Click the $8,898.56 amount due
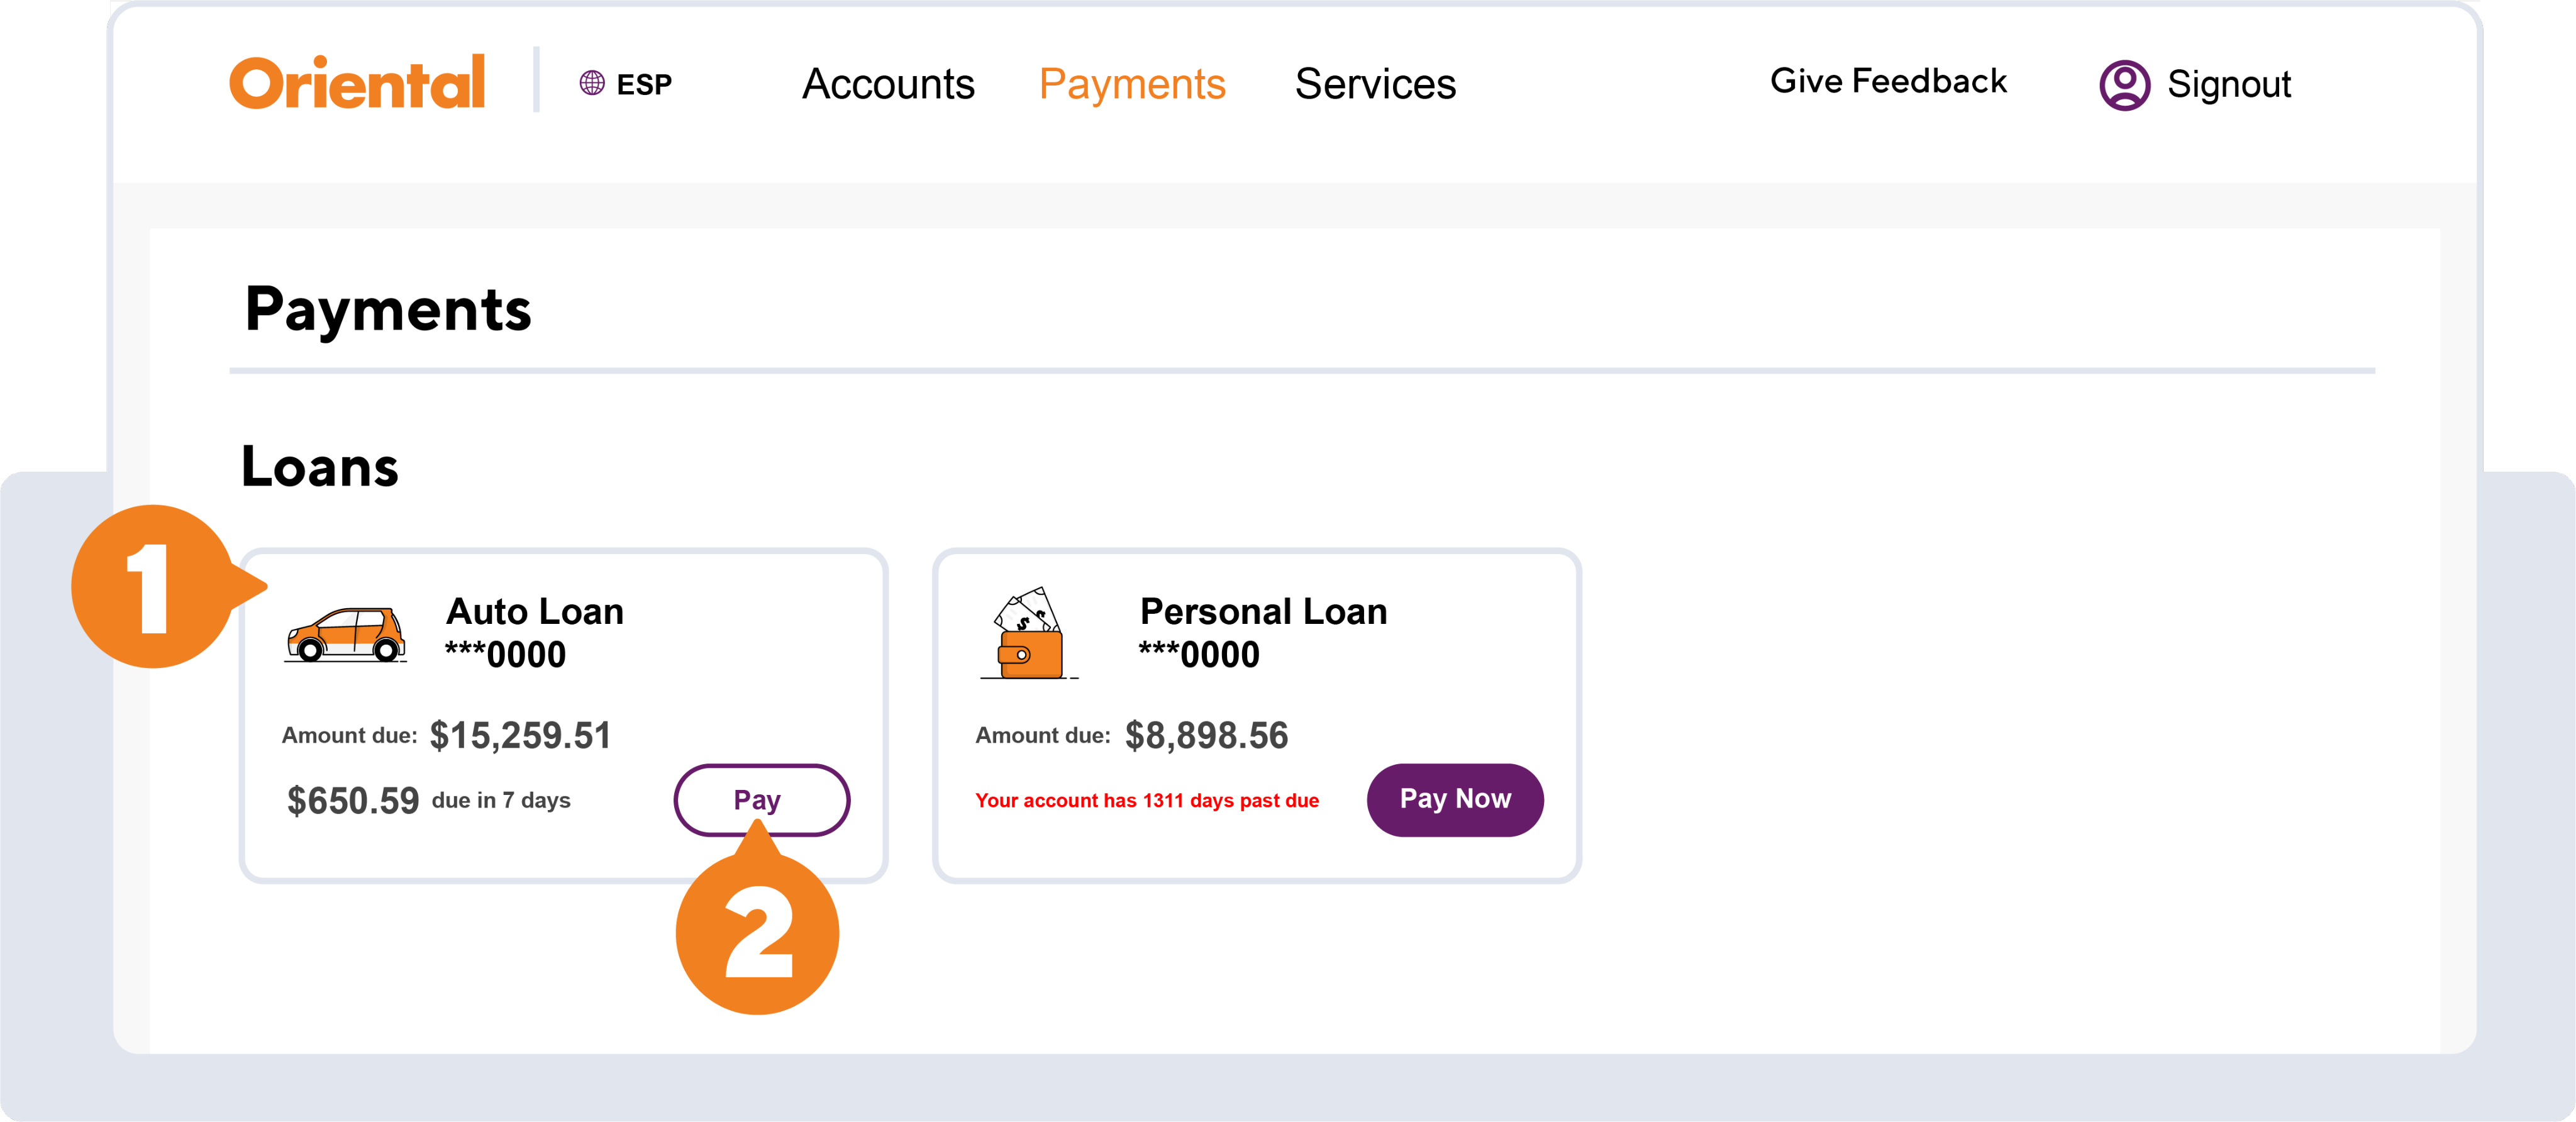 [x=1206, y=736]
